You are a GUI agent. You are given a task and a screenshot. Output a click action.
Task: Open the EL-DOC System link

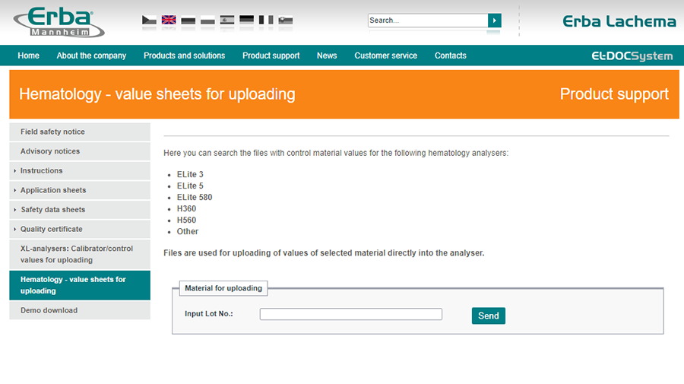[x=632, y=56]
